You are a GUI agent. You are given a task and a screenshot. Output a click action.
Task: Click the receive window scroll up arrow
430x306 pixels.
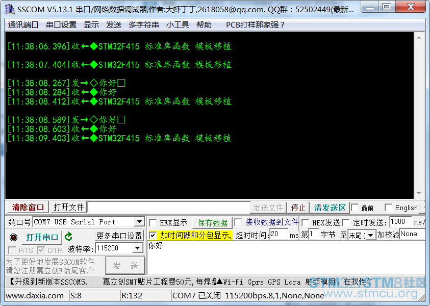[419, 38]
